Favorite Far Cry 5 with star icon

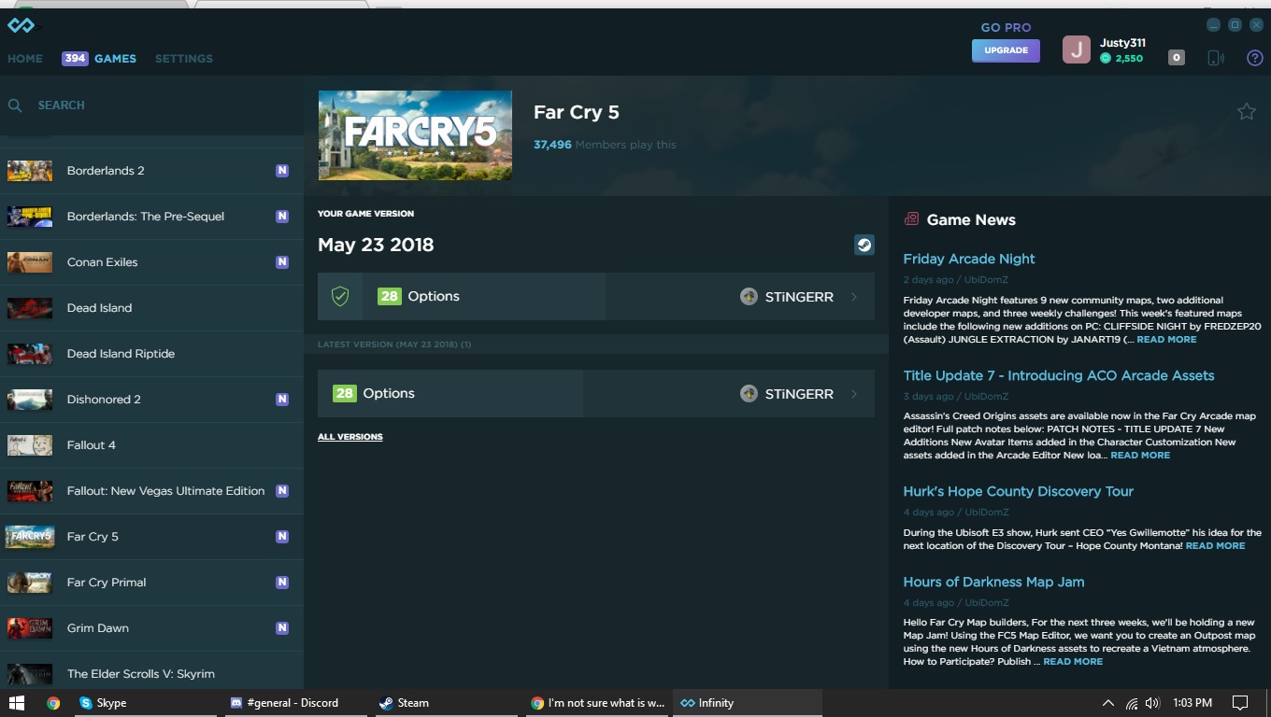coord(1246,112)
